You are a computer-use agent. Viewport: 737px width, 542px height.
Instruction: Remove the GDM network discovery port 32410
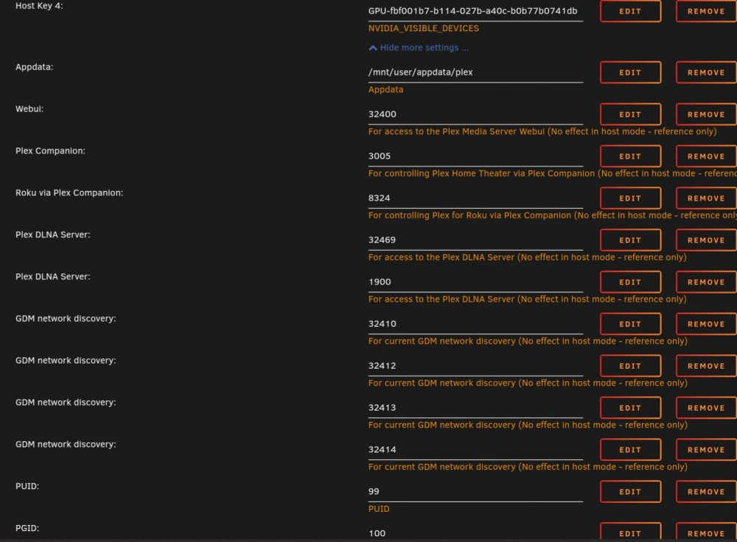[x=706, y=324]
